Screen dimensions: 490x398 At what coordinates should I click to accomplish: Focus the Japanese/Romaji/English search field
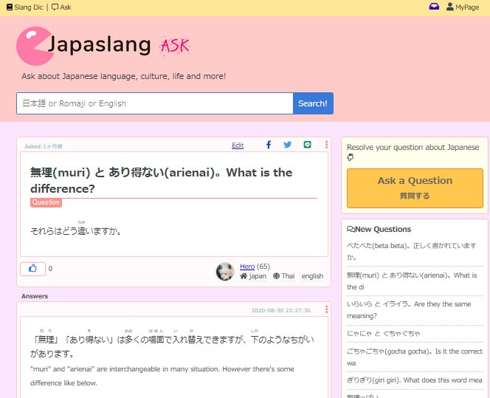154,103
